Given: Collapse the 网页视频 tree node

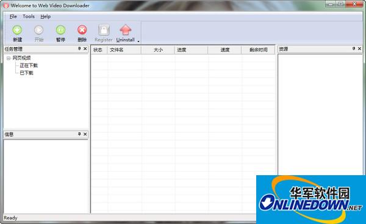Looking at the screenshot, I should click(9, 58).
